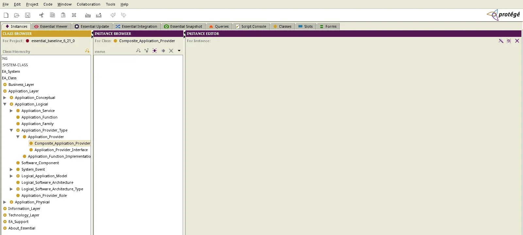Paste with the clipboard icon
The width and height of the screenshot is (523, 235).
click(63, 15)
